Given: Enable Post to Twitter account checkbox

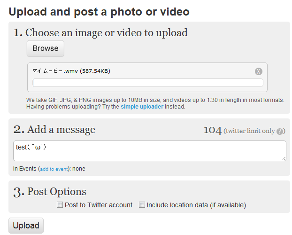Looking at the screenshot, I should [60, 205].
